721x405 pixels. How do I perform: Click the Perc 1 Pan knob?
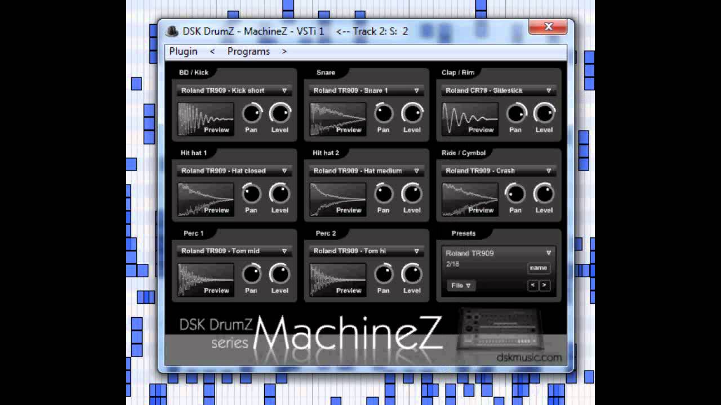252,274
